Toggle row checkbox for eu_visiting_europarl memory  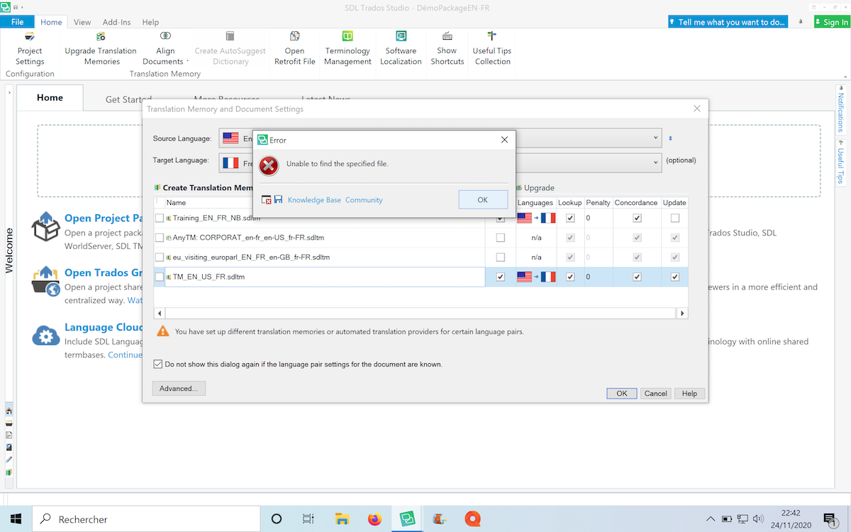[x=160, y=257]
